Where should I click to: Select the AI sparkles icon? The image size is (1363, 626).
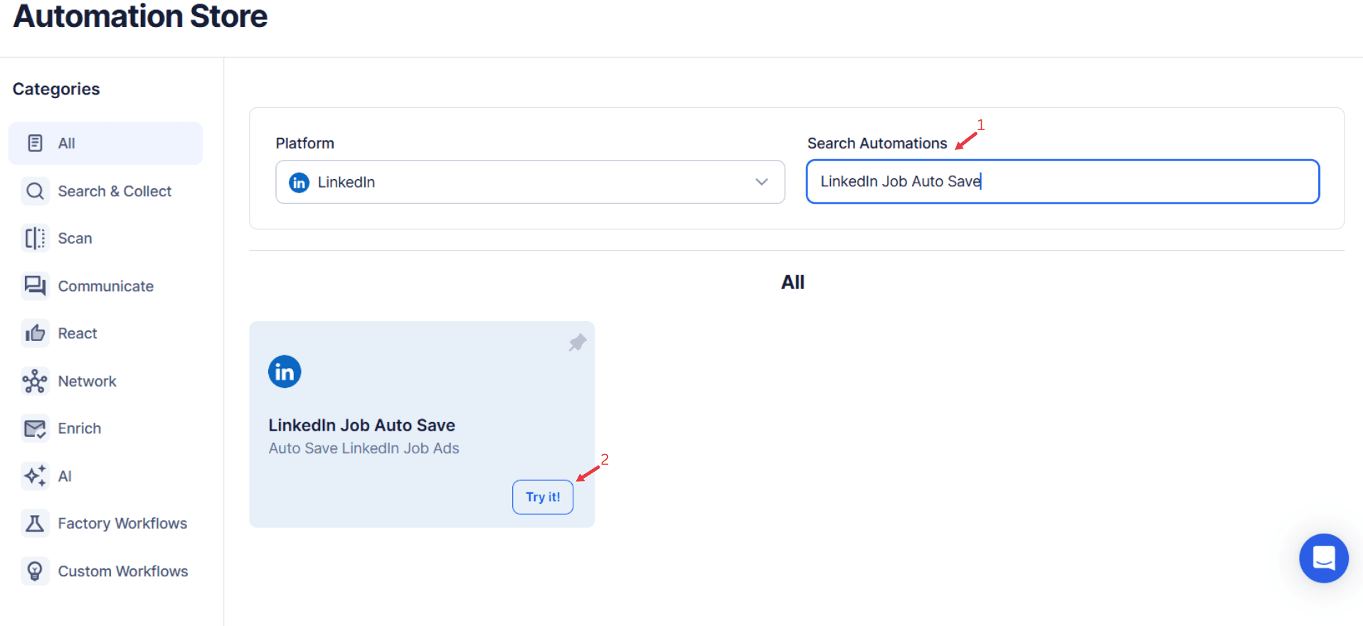[35, 475]
